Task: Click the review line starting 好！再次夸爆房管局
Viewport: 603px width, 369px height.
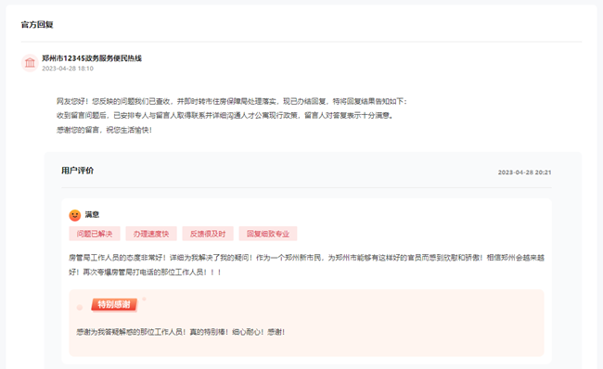Action: tap(145, 273)
